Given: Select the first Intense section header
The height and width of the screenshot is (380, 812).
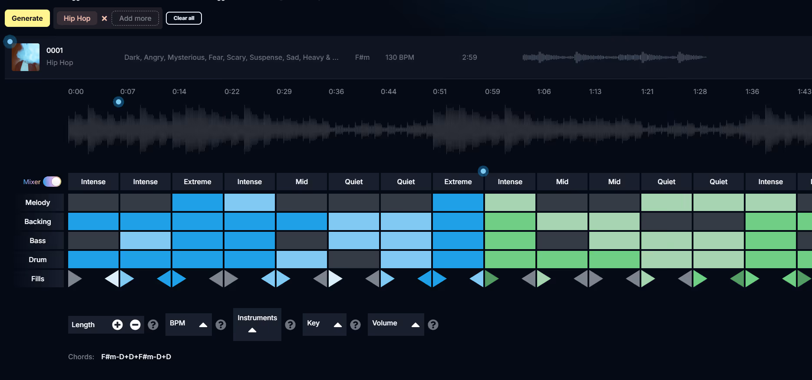Looking at the screenshot, I should pyautogui.click(x=93, y=182).
